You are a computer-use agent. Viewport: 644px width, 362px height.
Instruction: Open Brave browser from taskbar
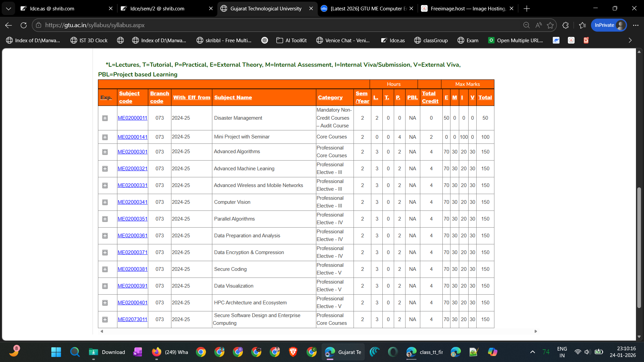click(x=293, y=352)
